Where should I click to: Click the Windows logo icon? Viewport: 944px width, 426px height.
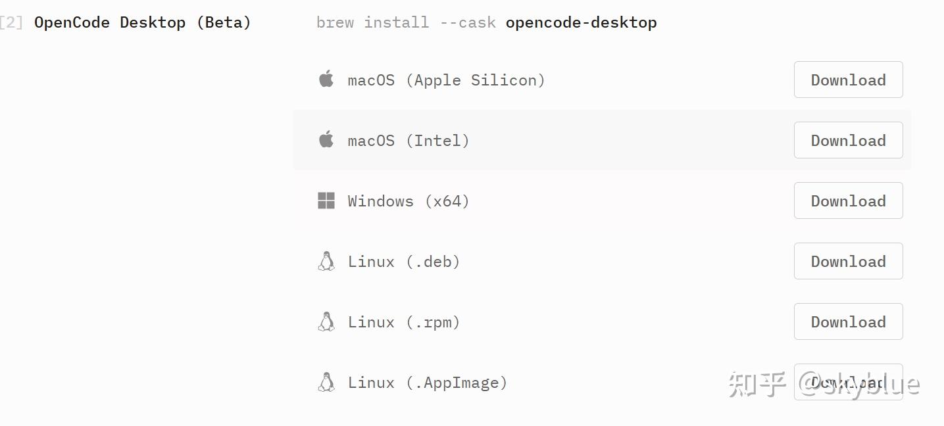326,201
